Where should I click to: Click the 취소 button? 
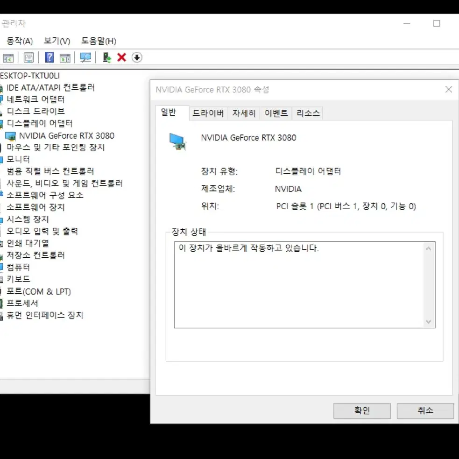click(x=425, y=411)
